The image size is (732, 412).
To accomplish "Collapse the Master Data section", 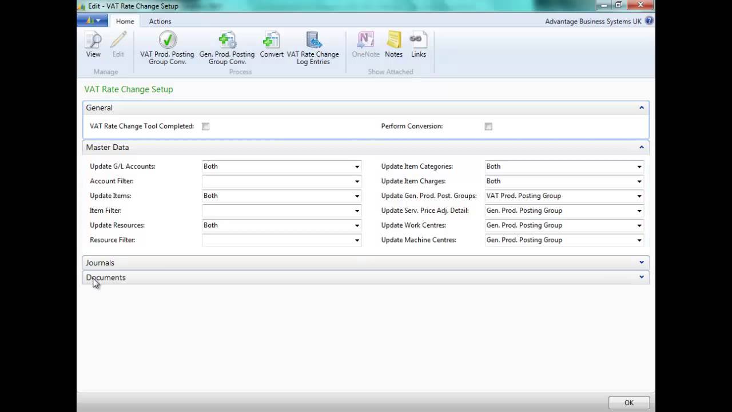I will (642, 147).
